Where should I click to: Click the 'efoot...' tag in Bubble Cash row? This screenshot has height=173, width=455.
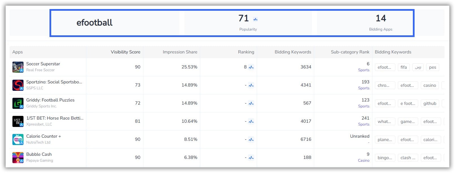[431, 158]
